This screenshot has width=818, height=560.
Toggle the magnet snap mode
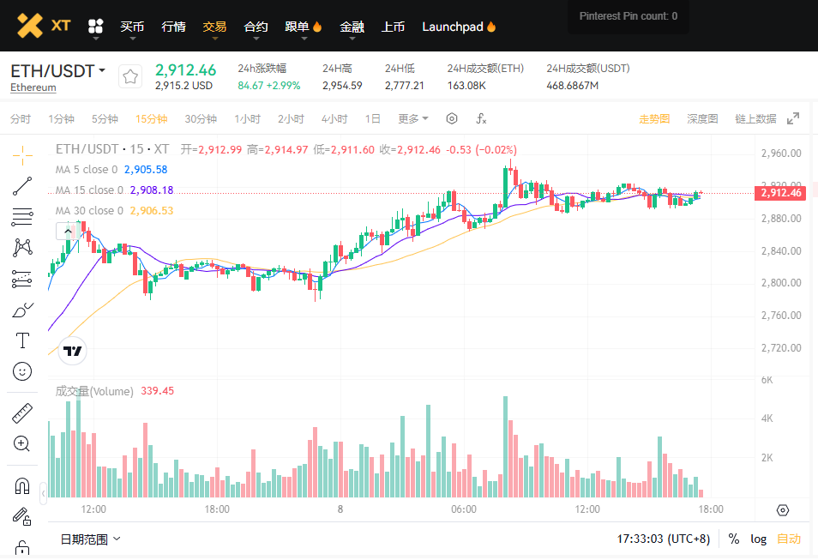[22, 486]
